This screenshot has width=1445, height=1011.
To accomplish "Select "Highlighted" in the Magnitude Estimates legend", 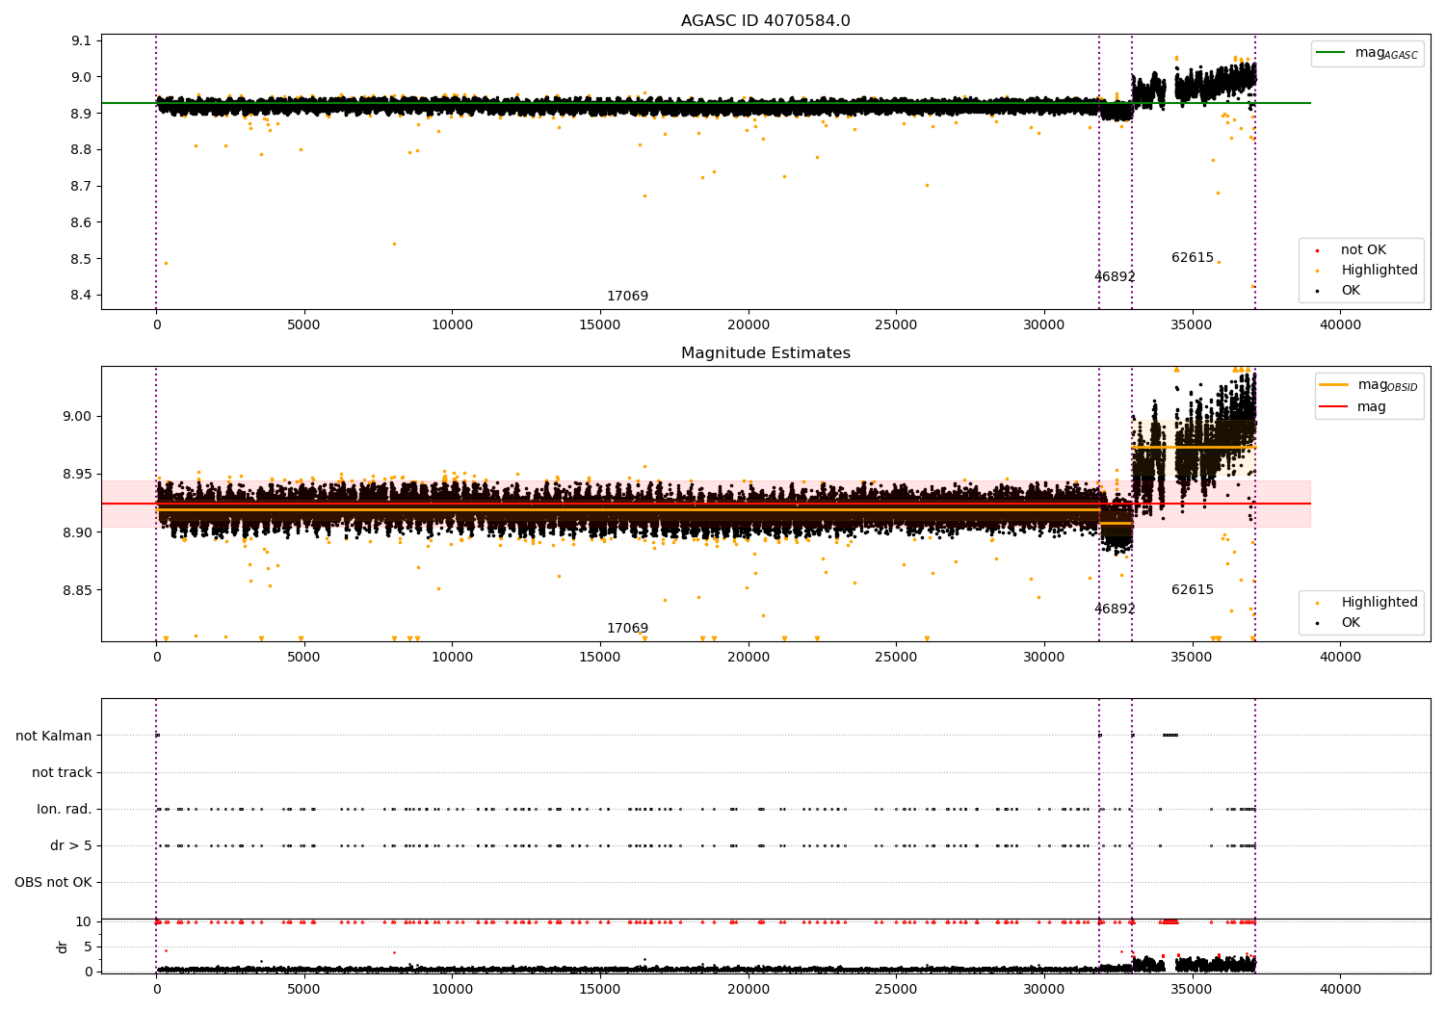I will coord(1379,603).
